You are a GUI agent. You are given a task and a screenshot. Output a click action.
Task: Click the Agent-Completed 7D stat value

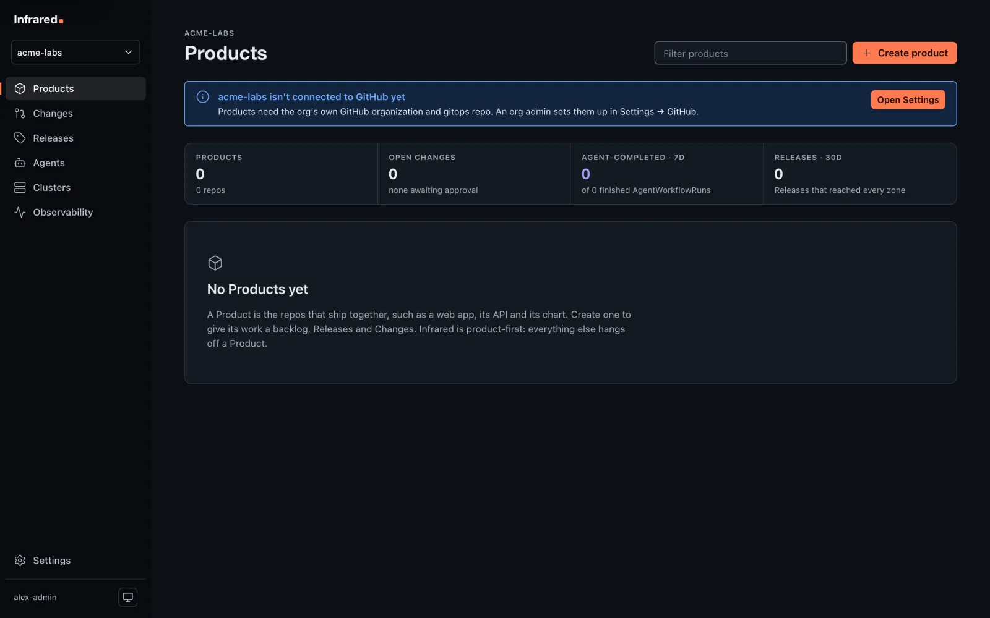pos(585,174)
